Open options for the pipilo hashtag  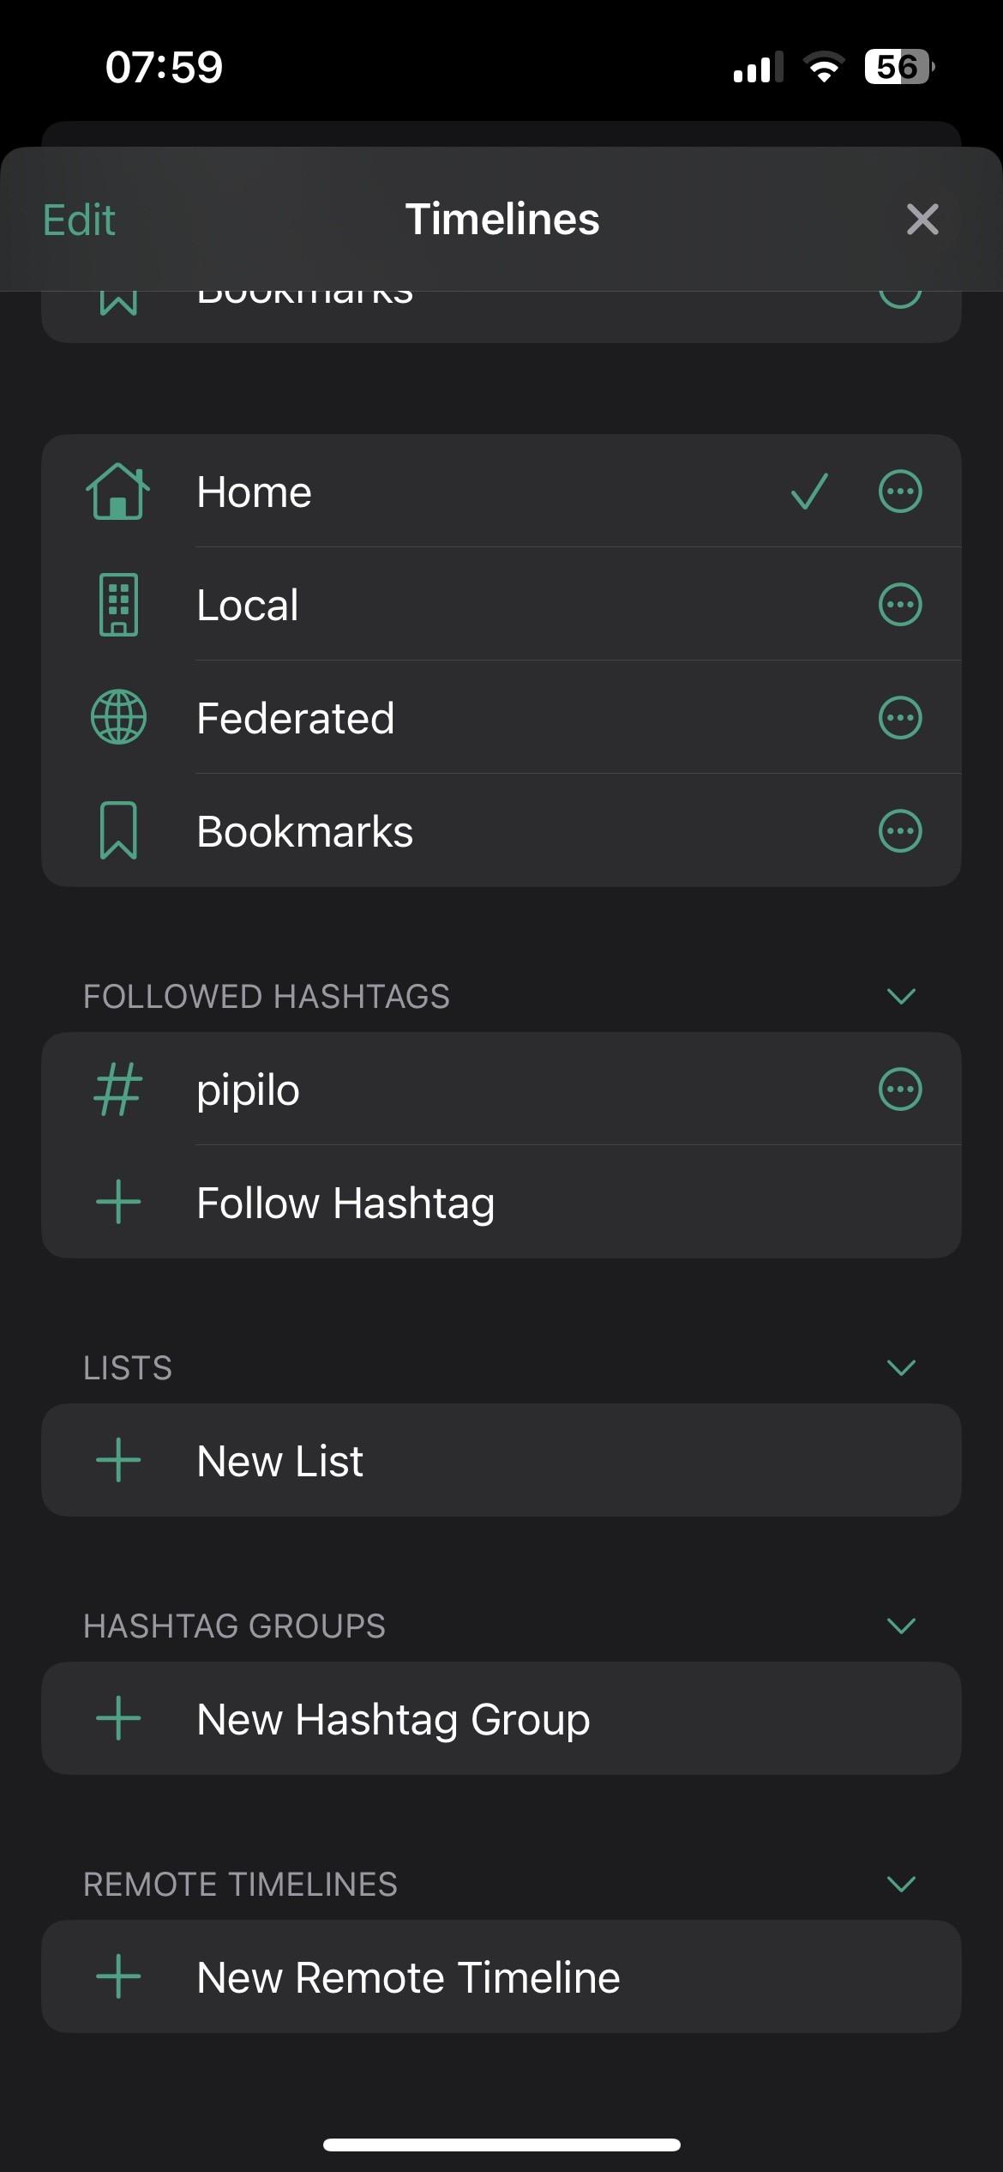900,1089
